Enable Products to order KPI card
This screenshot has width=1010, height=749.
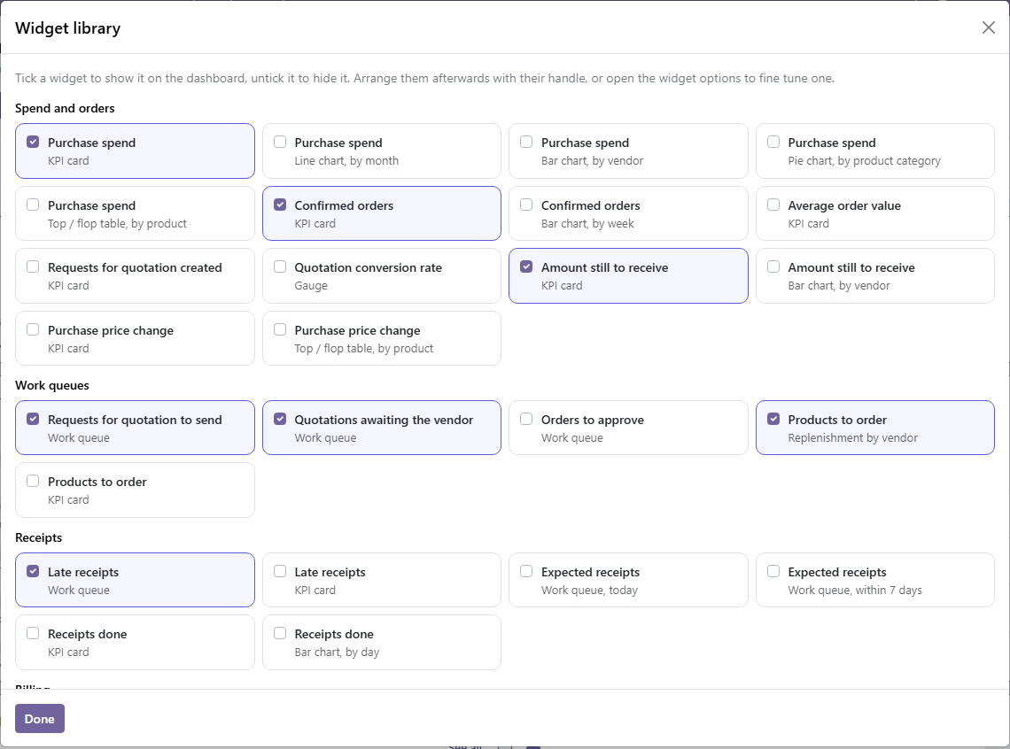pos(33,482)
